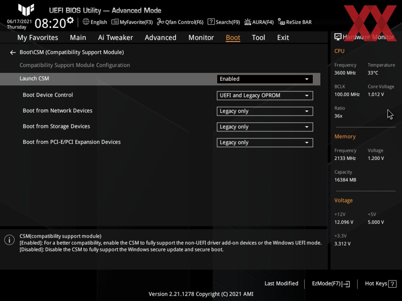Viewport: 402px width, 301px height.
Task: Select Boot from Network Devices label
Action: (57, 111)
